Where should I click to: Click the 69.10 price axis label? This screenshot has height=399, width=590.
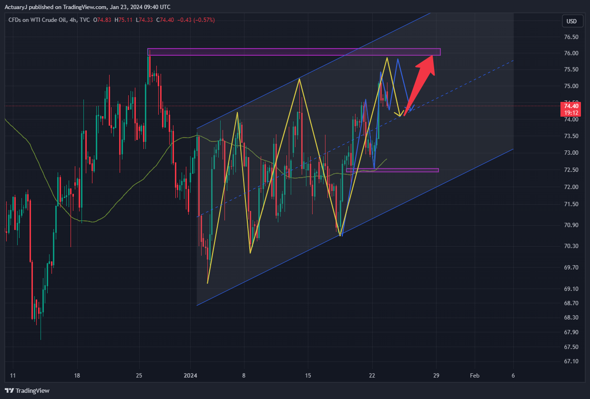pyautogui.click(x=571, y=289)
